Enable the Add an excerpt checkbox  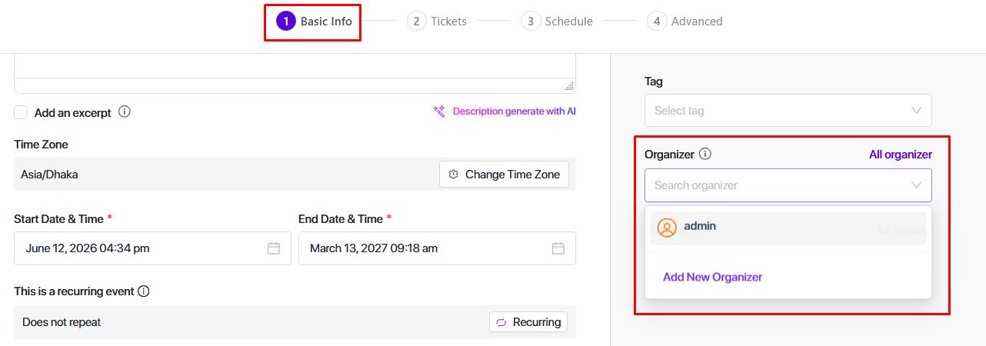21,113
